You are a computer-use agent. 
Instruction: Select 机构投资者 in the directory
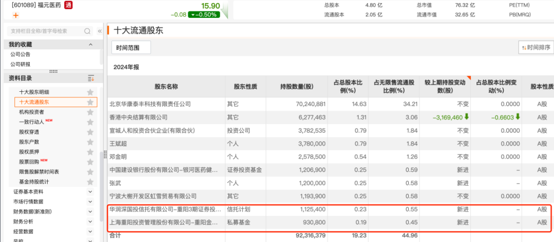point(31,112)
